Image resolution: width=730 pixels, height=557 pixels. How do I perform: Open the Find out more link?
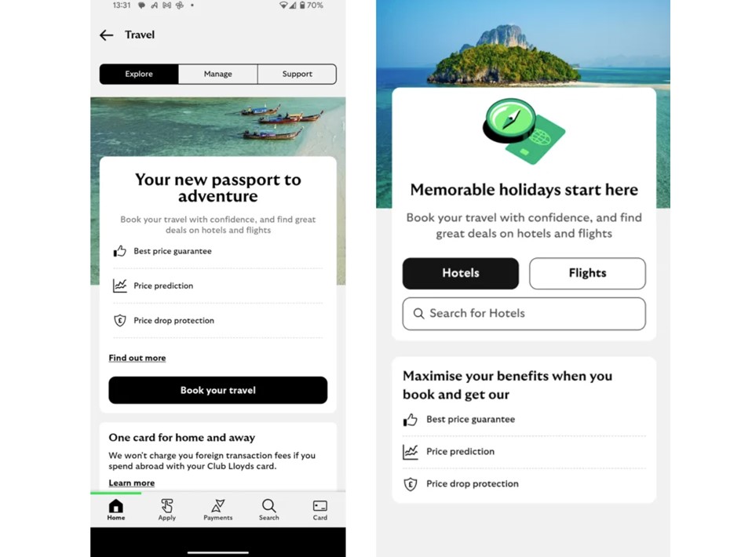pyautogui.click(x=137, y=358)
